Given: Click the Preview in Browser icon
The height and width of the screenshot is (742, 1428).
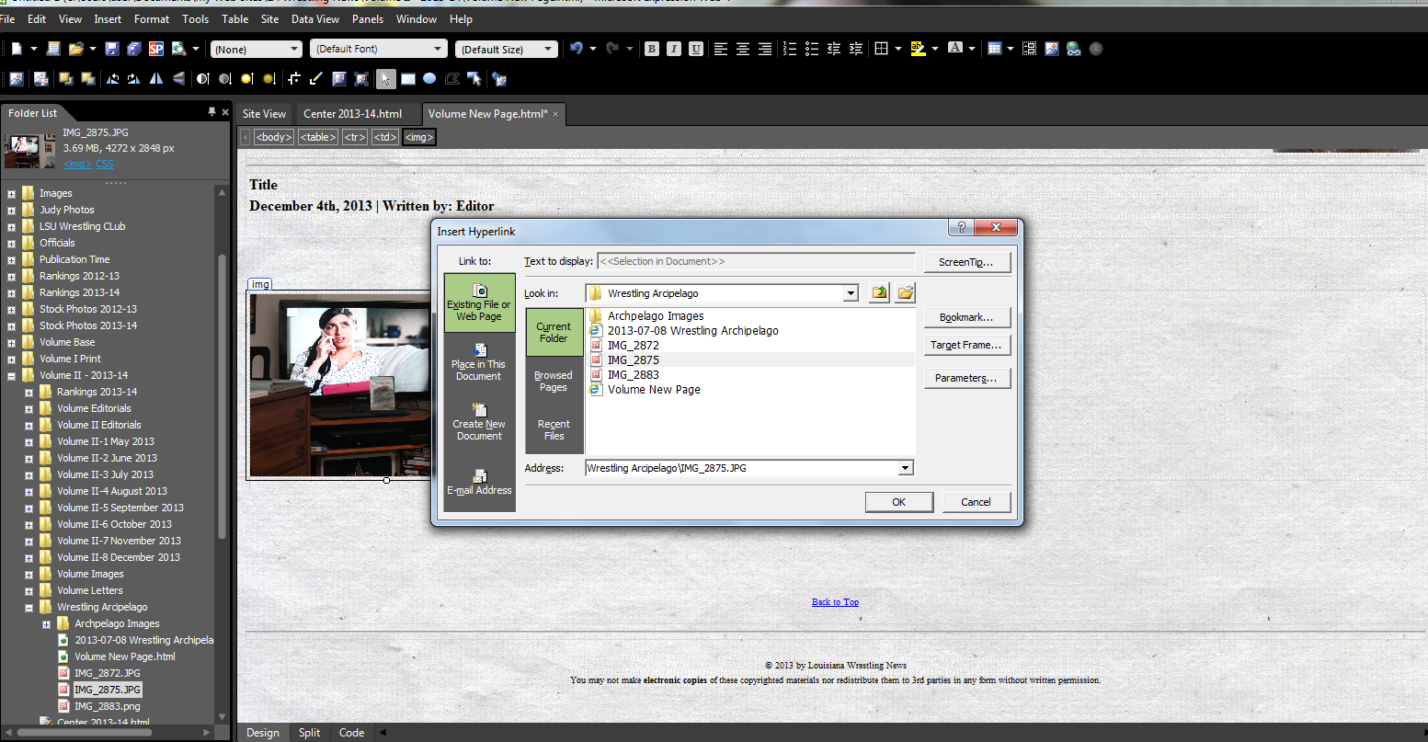Looking at the screenshot, I should [179, 49].
